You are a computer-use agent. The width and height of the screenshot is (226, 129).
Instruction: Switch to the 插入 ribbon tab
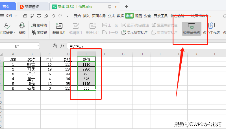click(86, 16)
